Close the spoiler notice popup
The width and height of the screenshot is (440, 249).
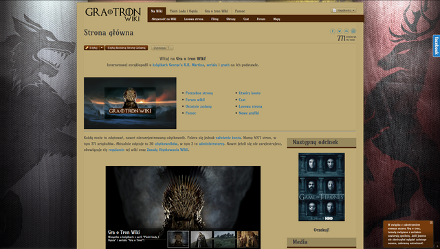point(431,222)
